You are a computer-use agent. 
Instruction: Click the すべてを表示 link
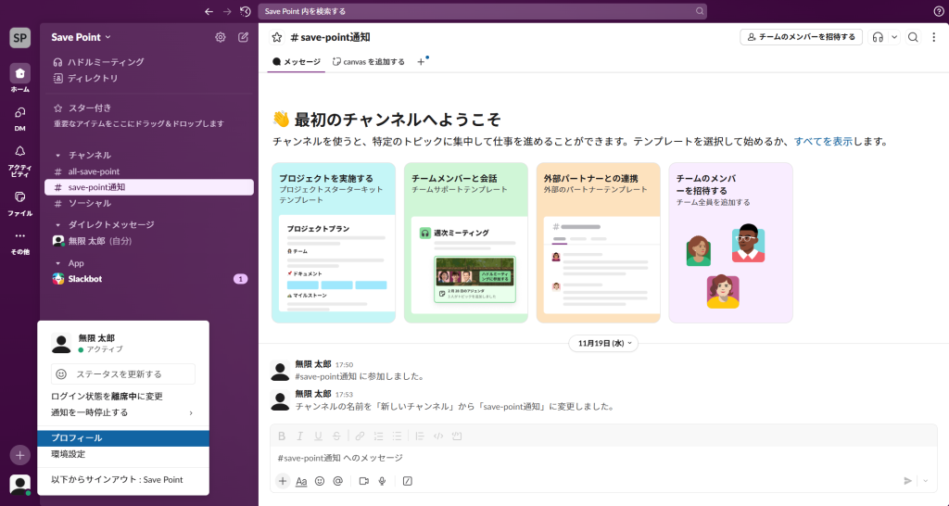pyautogui.click(x=823, y=142)
